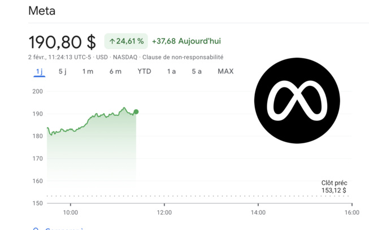The height and width of the screenshot is (230, 369).
Task: Click the Meta stock title
Action: (x=42, y=11)
